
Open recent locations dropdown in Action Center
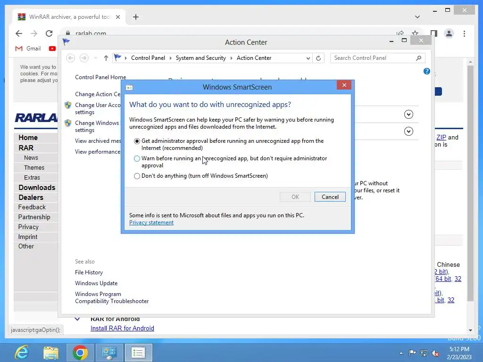click(95, 58)
